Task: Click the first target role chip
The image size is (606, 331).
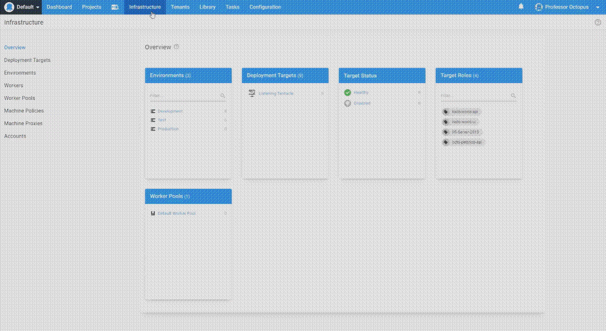Action: [x=461, y=112]
